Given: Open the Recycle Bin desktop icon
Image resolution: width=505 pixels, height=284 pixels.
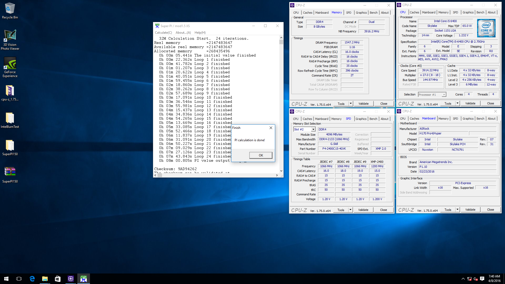Looking at the screenshot, I should pyautogui.click(x=10, y=11).
